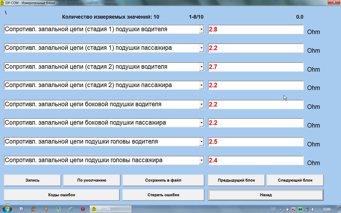Screen dimensions: 341x213
Task: Expand the passenger airbag stage 2 dropdown
Action: 201,85
